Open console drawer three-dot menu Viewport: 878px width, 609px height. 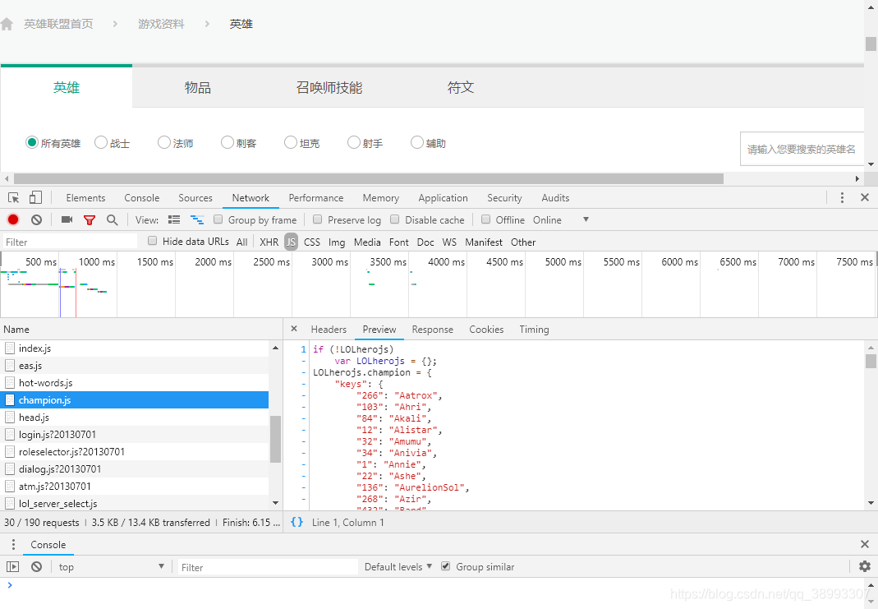(13, 545)
